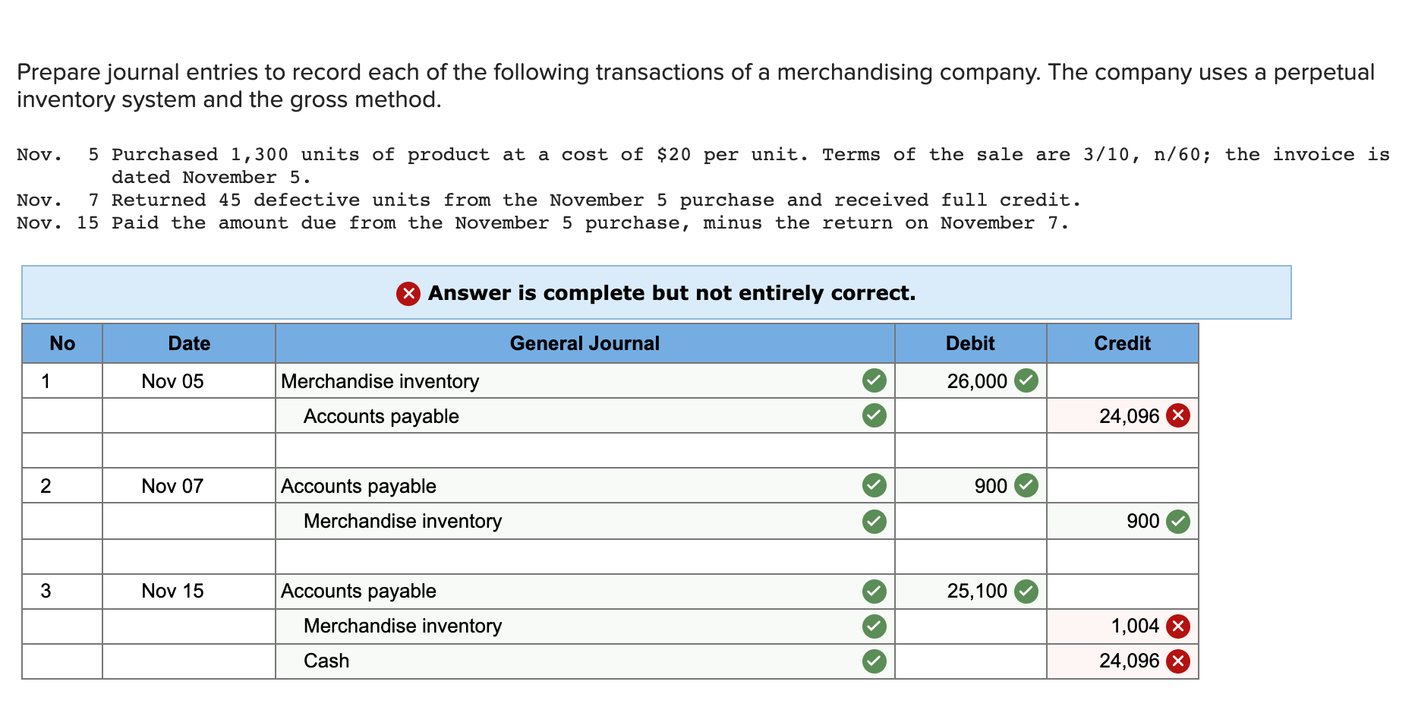
Task: Select the Cash account cell
Action: pos(585,661)
